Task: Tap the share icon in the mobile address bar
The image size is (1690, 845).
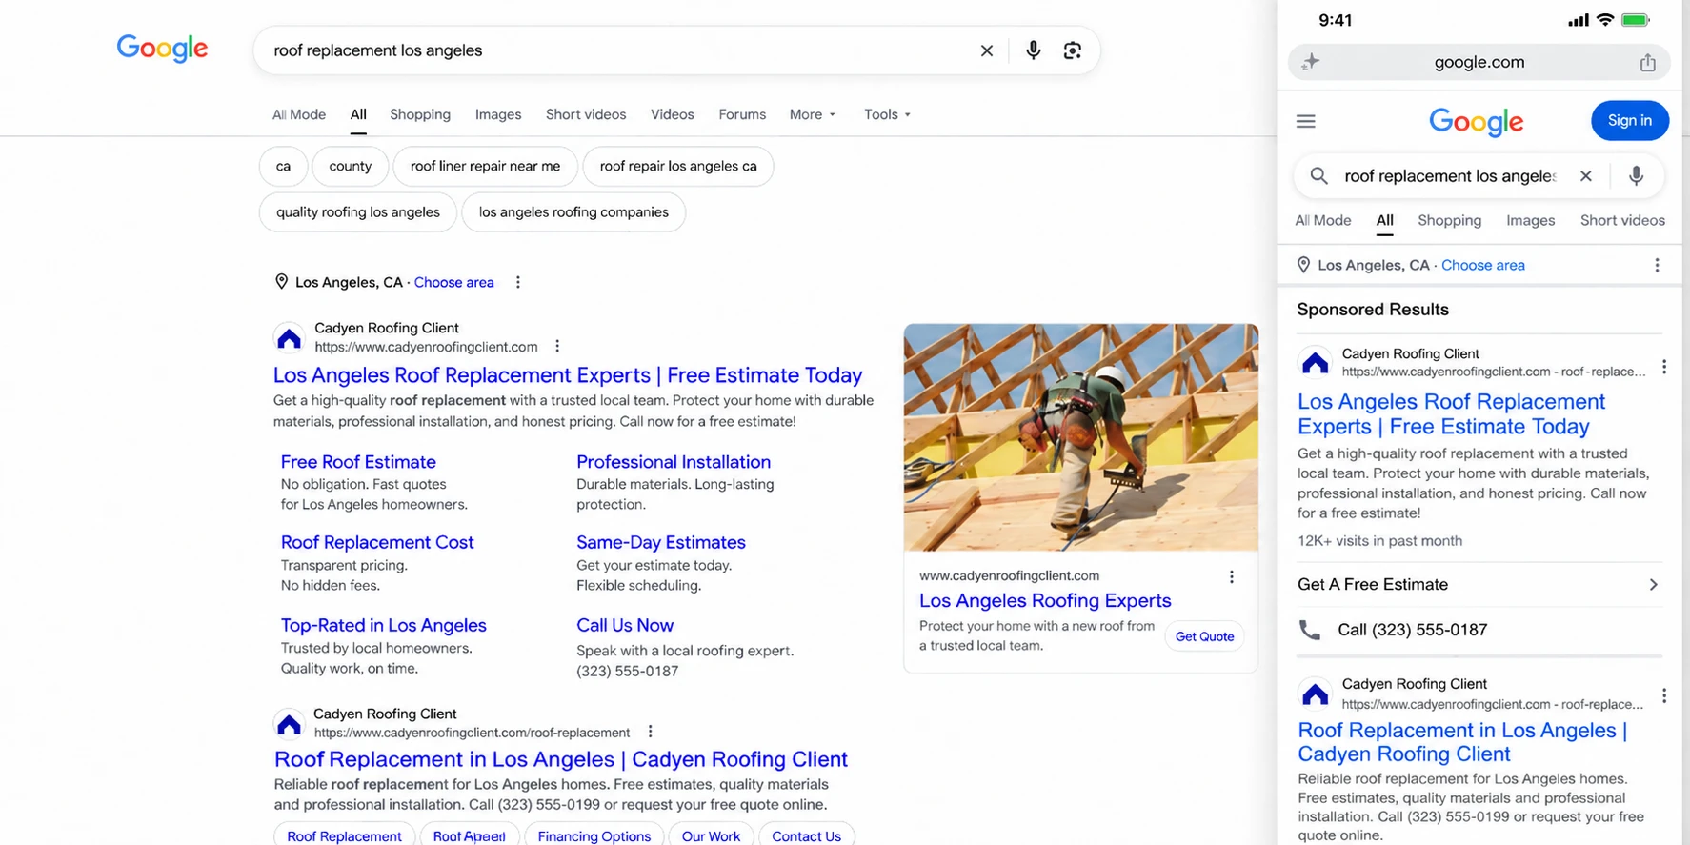Action: [x=1647, y=62]
